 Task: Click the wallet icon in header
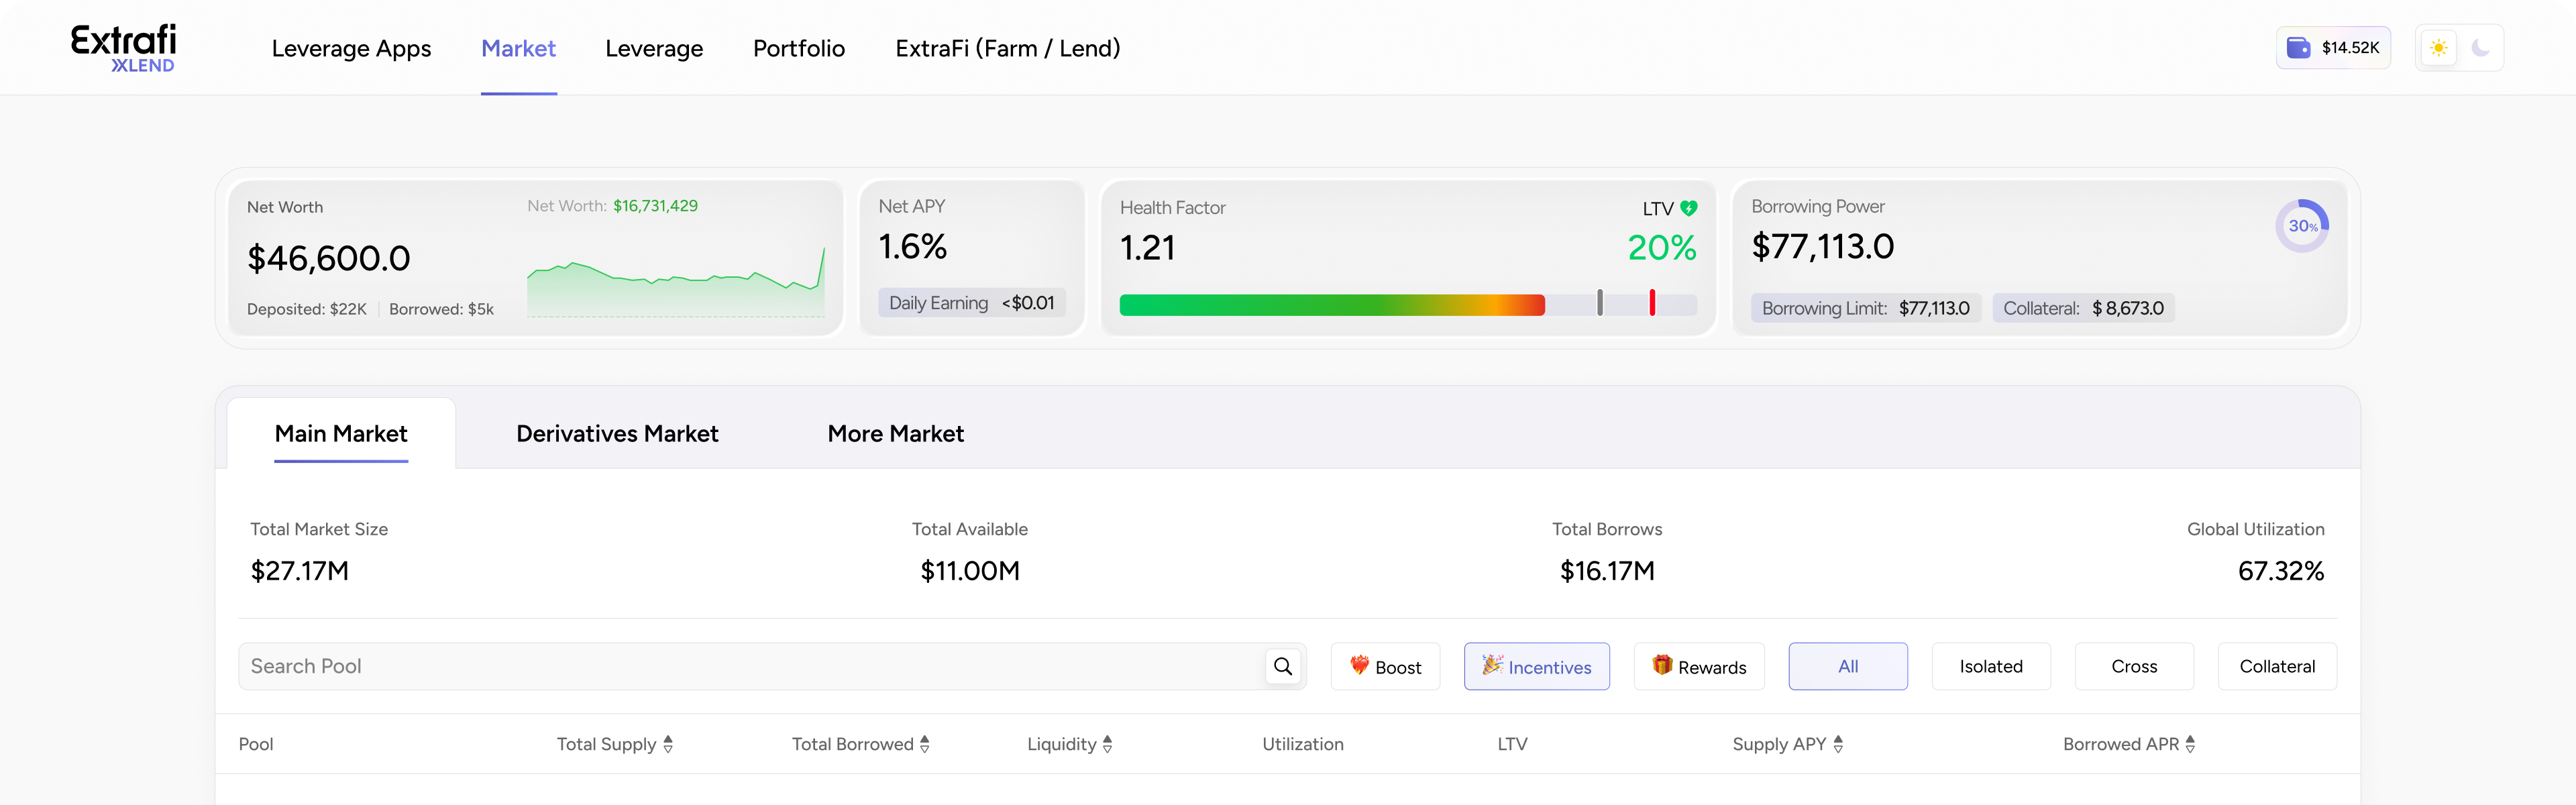2298,48
